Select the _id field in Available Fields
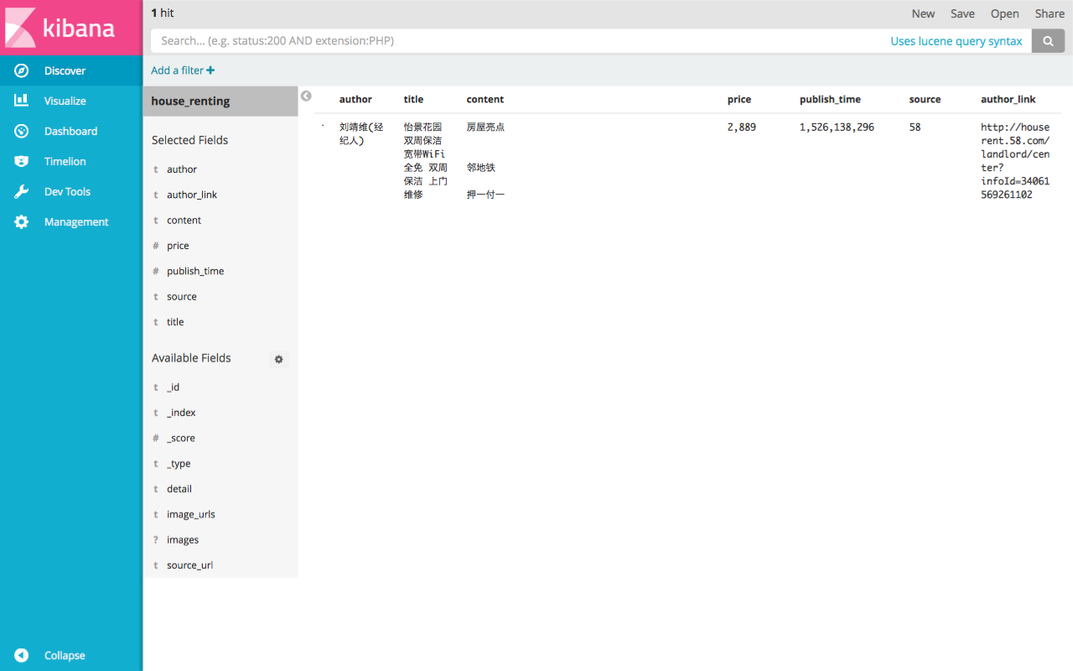The height and width of the screenshot is (671, 1073). click(173, 388)
